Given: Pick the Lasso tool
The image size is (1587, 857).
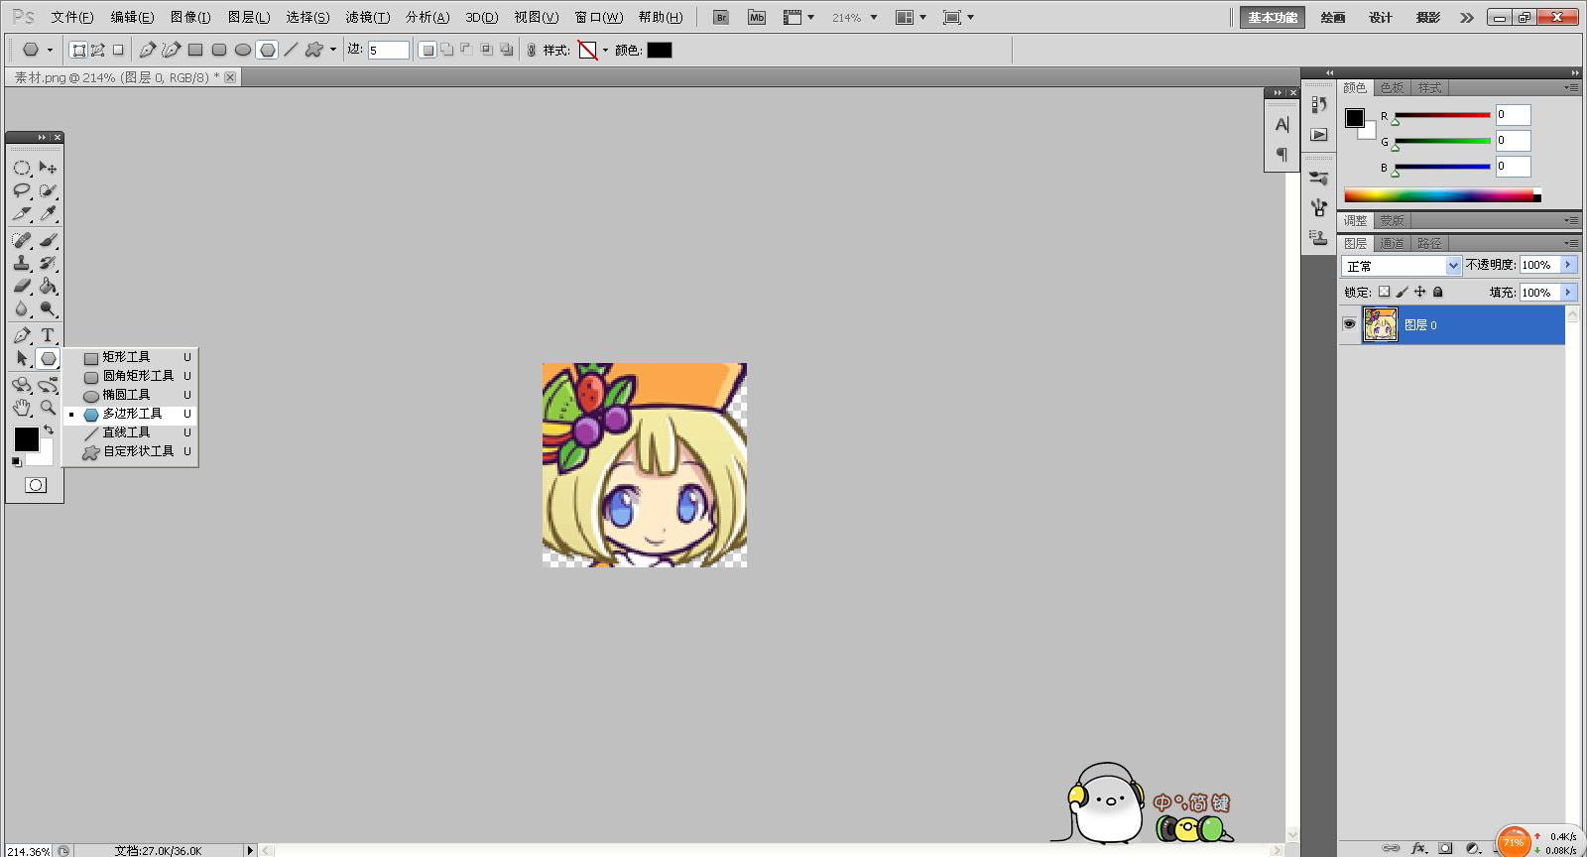Looking at the screenshot, I should click(22, 190).
